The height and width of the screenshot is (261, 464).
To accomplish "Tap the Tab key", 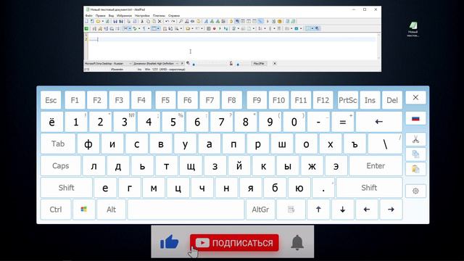I will [x=58, y=144].
